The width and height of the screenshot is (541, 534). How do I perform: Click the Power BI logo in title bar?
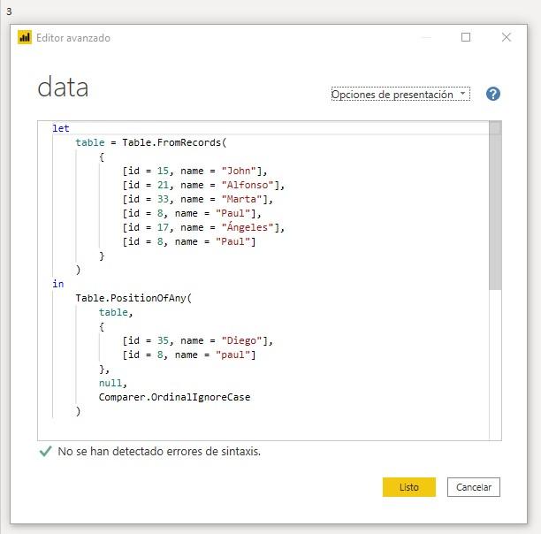click(x=25, y=38)
